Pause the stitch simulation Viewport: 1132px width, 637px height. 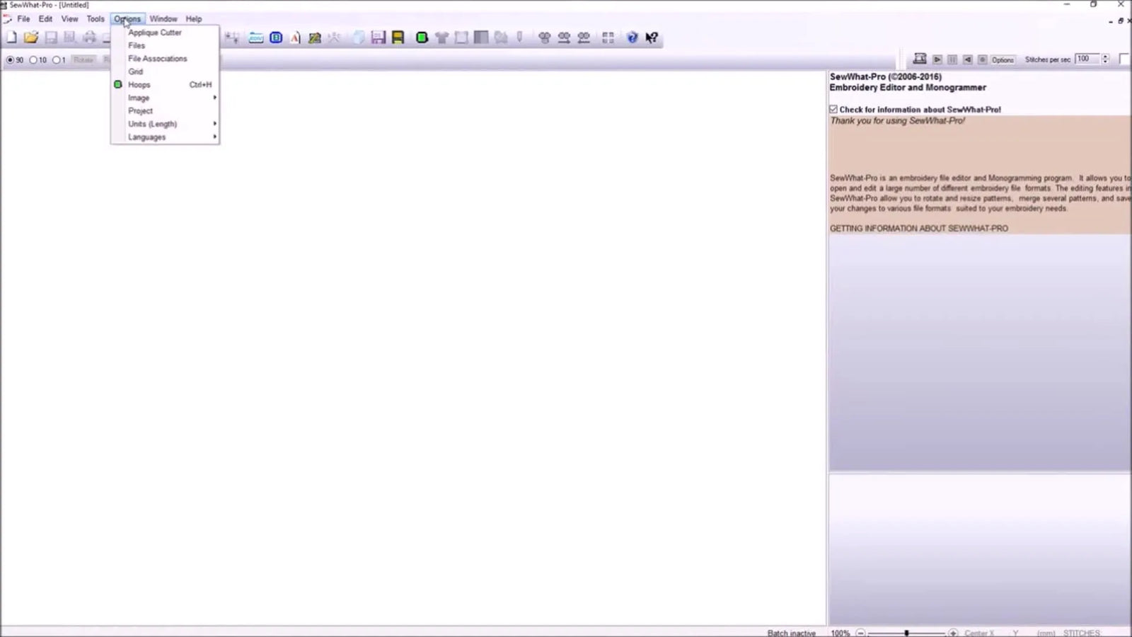click(952, 59)
